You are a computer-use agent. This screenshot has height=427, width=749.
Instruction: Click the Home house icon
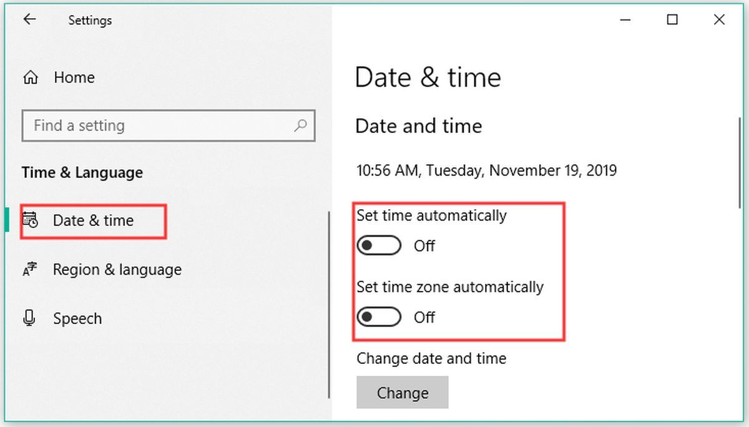point(30,78)
